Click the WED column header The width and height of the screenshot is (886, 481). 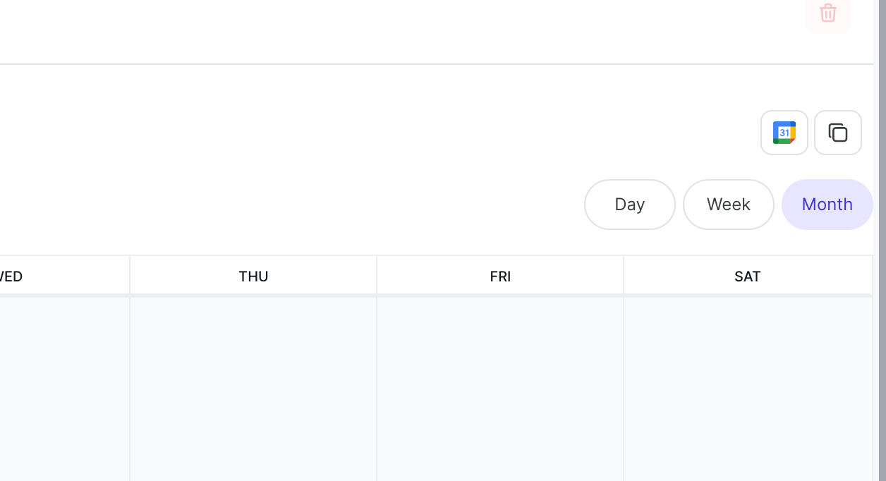click(x=64, y=276)
